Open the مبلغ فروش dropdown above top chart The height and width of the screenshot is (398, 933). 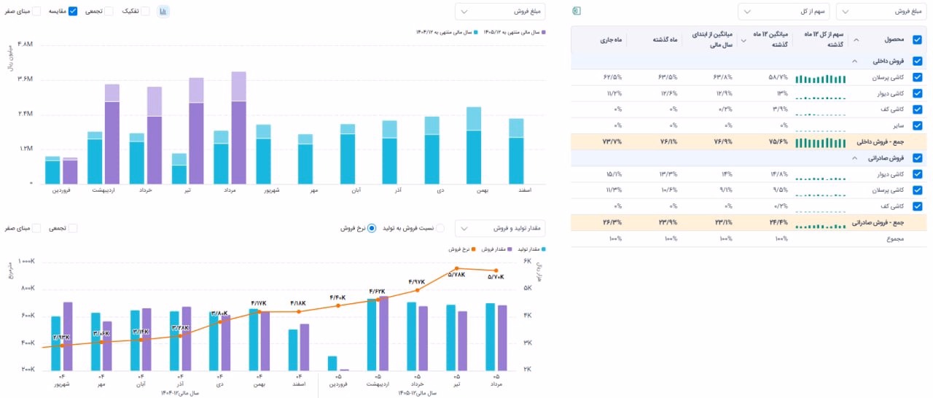click(x=501, y=11)
